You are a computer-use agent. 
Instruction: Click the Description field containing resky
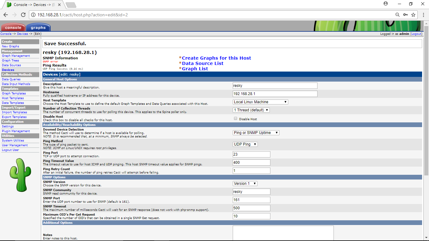[275, 86]
